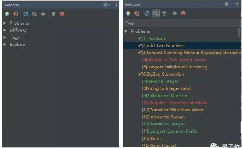Click the login icon in left panel
Viewport: 242px width, 148px height.
click(15, 14)
